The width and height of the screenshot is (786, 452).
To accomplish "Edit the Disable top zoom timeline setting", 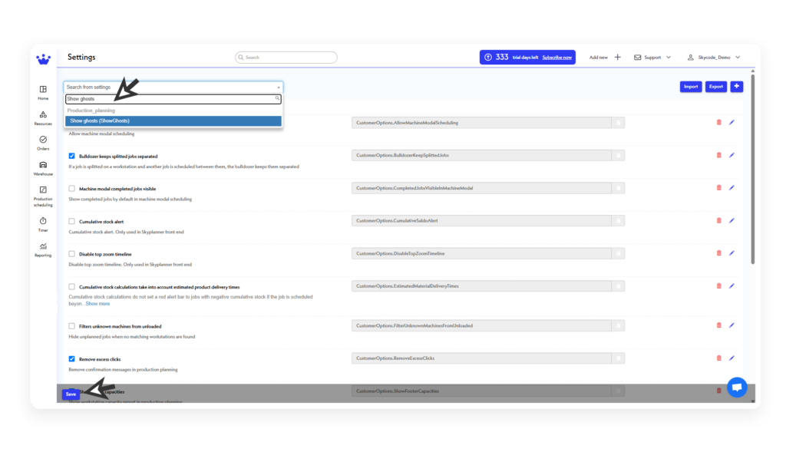I will click(732, 253).
